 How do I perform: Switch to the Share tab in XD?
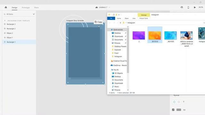[x=36, y=8]
